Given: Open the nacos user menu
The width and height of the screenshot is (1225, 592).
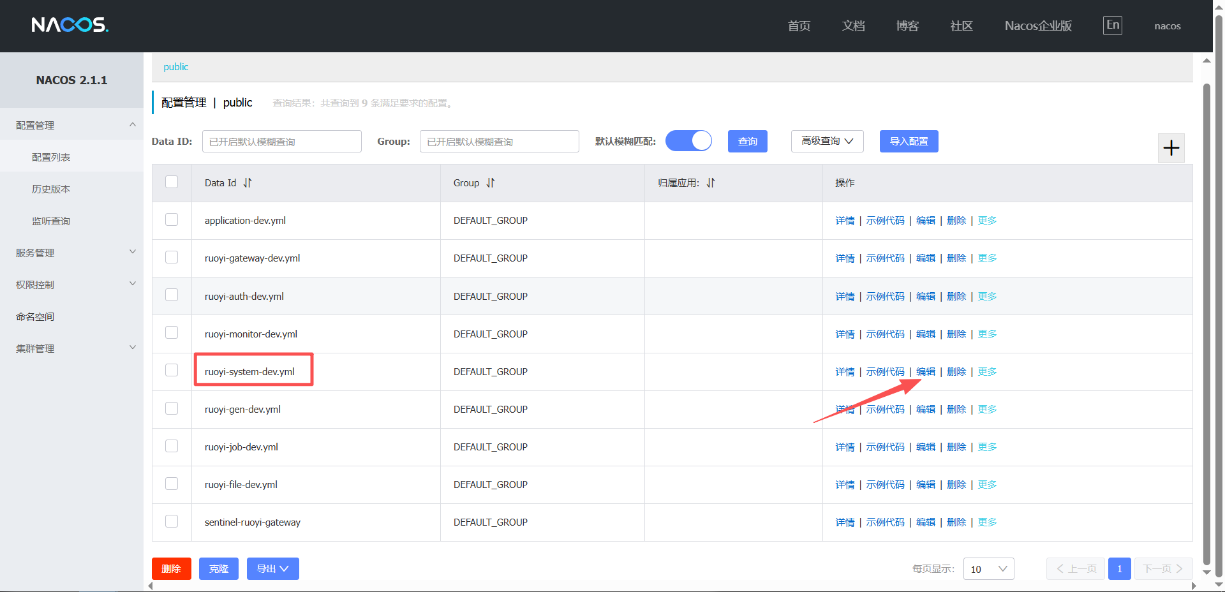Looking at the screenshot, I should (x=1167, y=26).
